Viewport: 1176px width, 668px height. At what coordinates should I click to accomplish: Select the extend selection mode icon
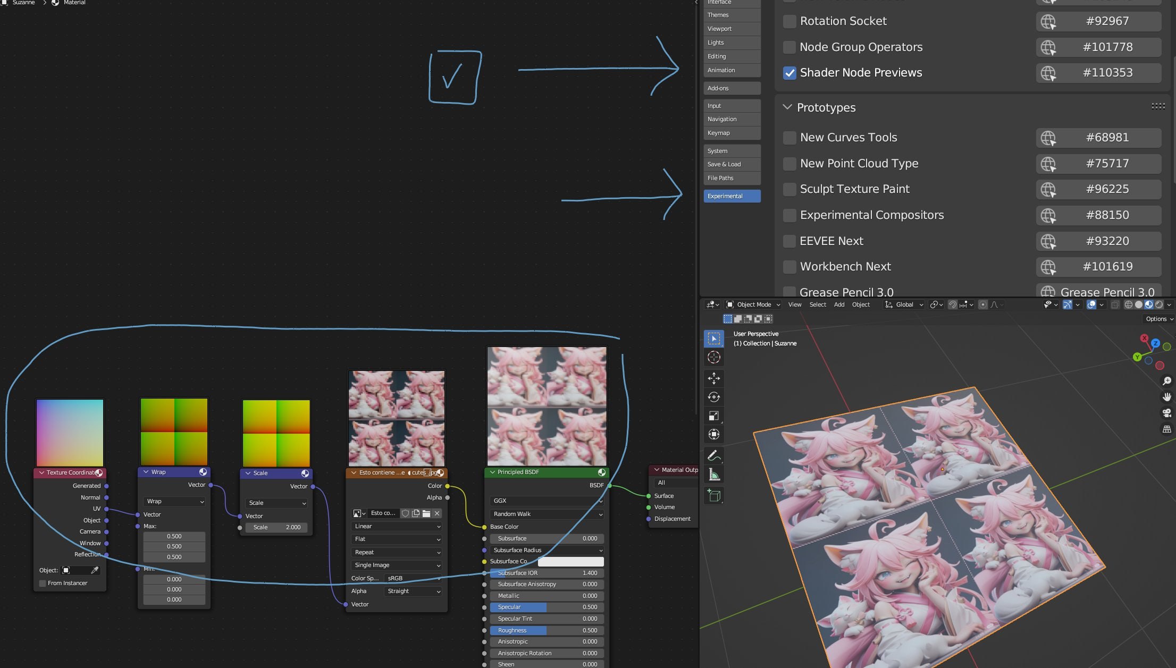[x=738, y=319]
